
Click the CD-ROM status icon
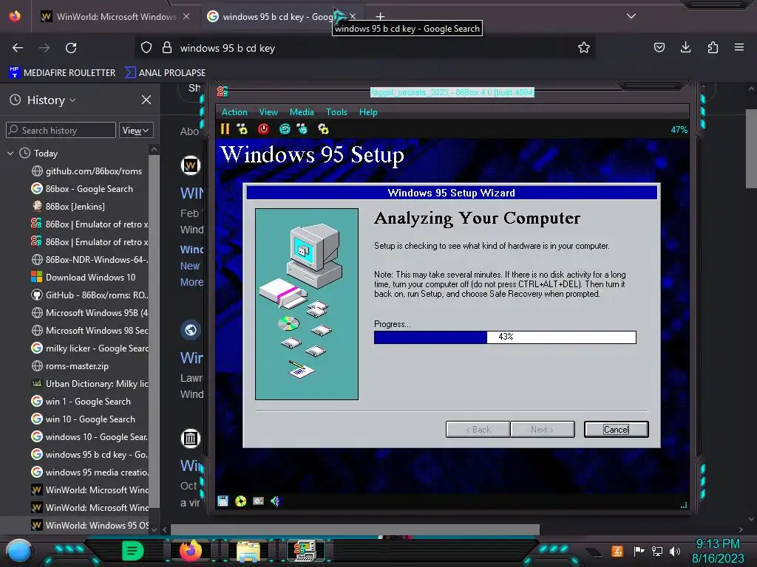pos(240,501)
